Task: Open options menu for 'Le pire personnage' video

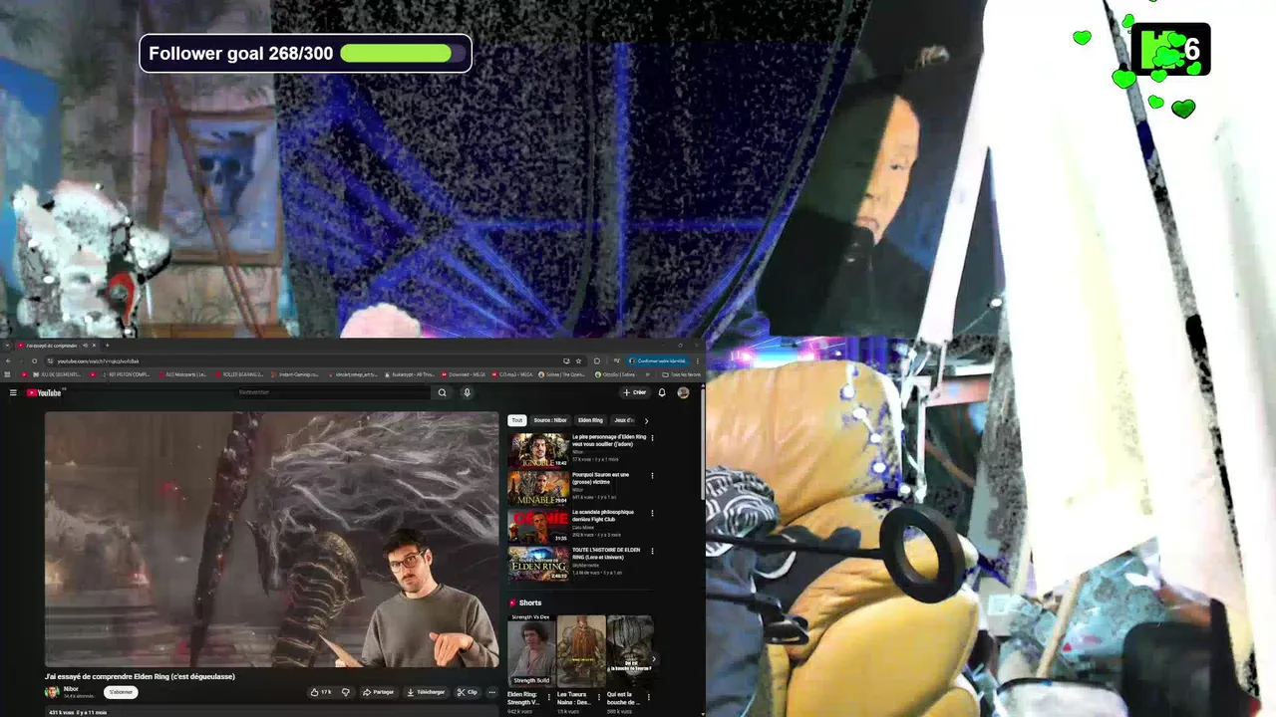Action: (652, 438)
